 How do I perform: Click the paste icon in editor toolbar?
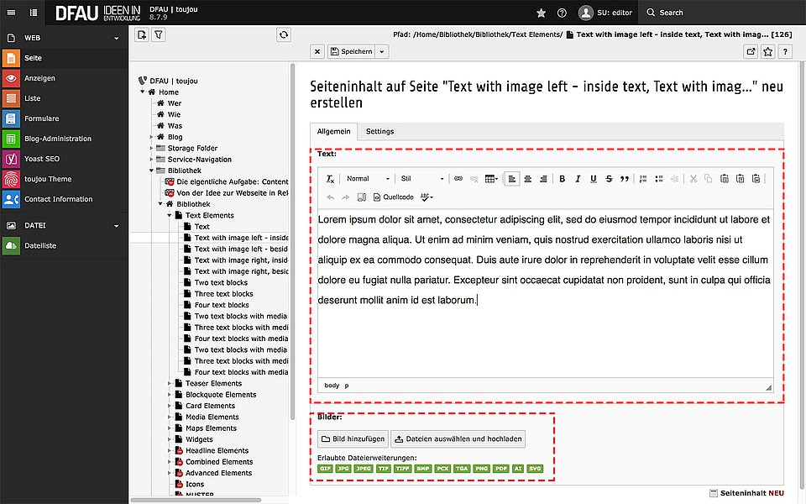pos(725,178)
